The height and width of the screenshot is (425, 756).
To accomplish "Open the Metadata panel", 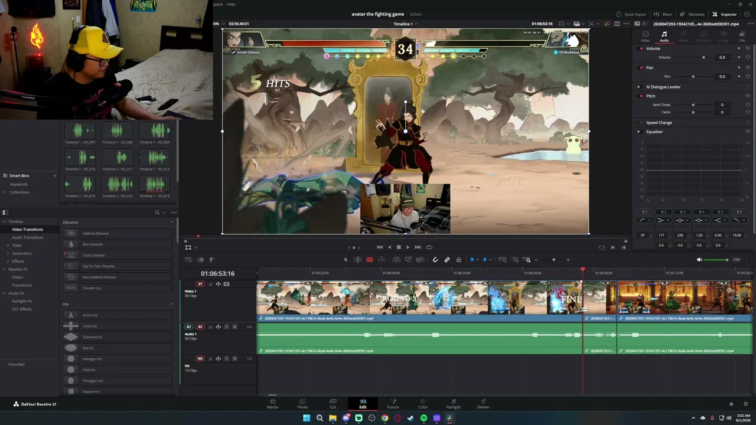I will [692, 14].
